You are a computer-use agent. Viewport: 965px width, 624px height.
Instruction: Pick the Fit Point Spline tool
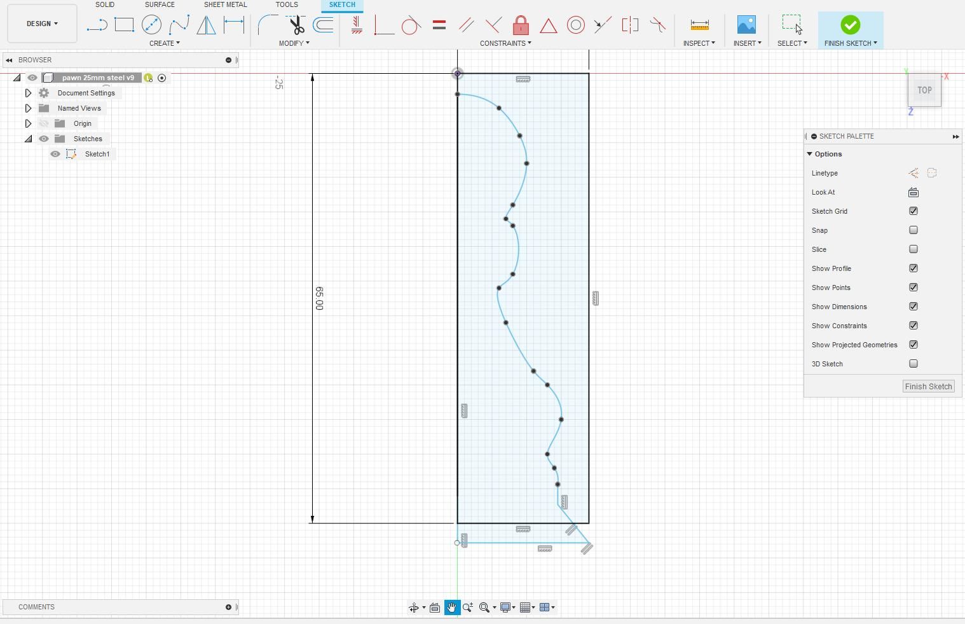pyautogui.click(x=180, y=25)
